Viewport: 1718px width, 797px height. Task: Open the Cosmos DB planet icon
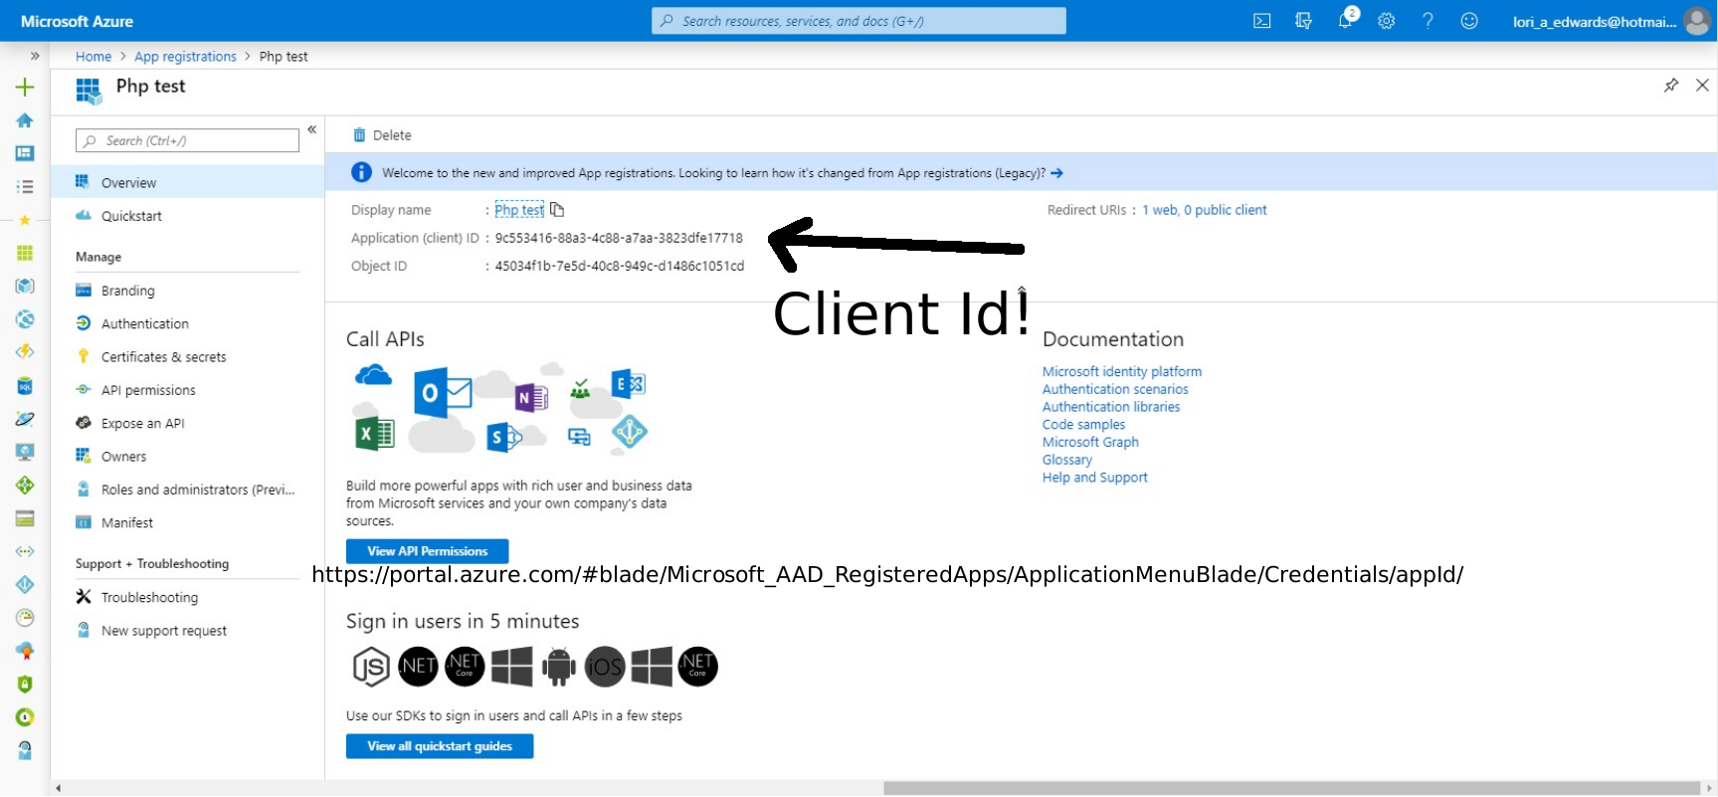[x=25, y=419]
